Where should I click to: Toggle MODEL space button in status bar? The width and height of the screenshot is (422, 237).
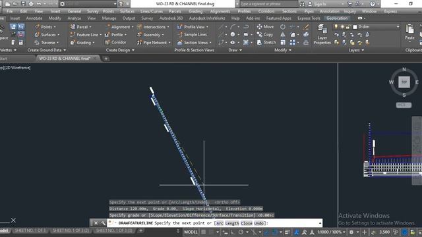(x=191, y=232)
